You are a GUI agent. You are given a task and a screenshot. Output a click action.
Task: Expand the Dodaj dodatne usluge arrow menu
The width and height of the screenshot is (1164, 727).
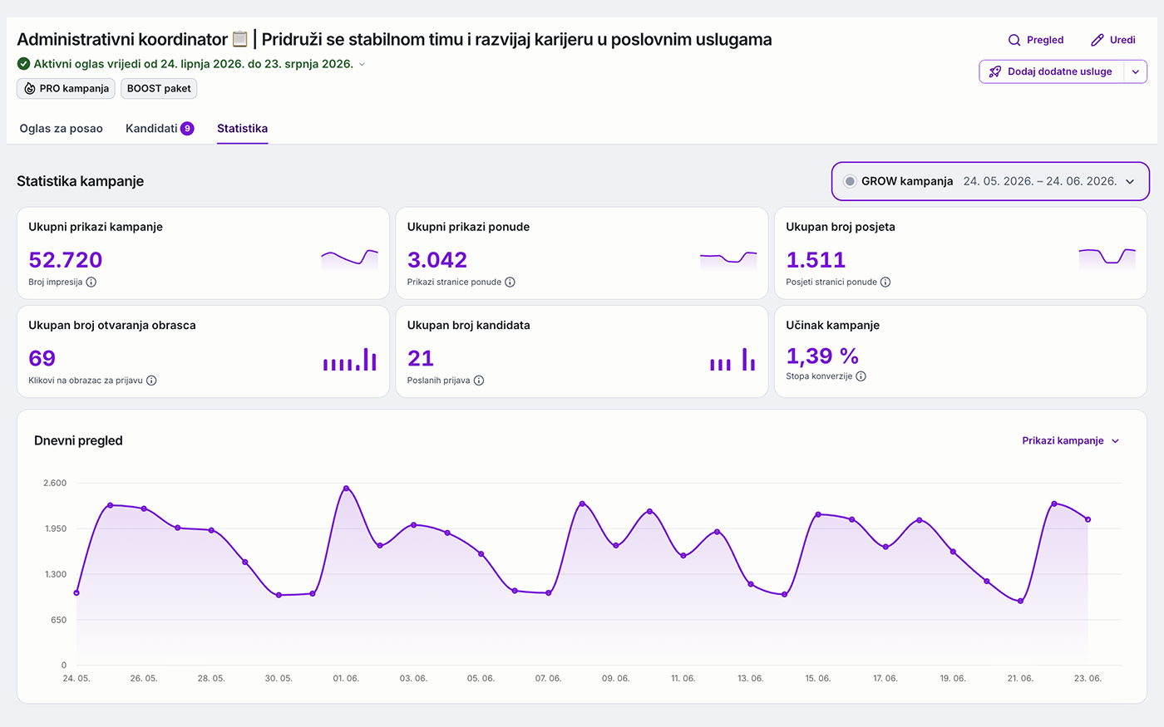point(1136,71)
